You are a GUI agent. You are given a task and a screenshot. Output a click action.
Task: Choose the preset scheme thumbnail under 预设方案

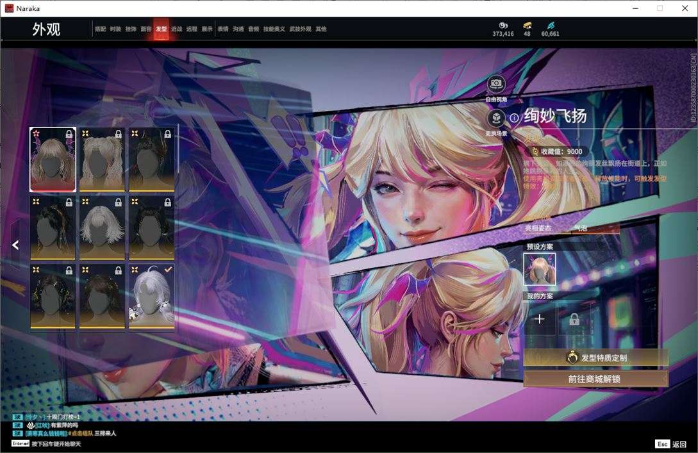tap(540, 268)
